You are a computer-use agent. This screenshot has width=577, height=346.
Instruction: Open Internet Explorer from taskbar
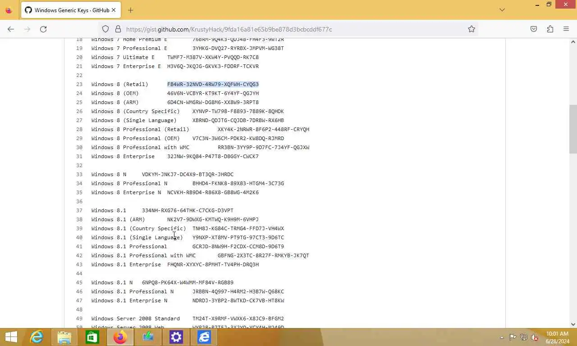37,337
